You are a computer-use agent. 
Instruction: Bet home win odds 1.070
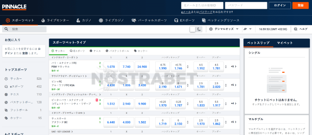[111, 67]
